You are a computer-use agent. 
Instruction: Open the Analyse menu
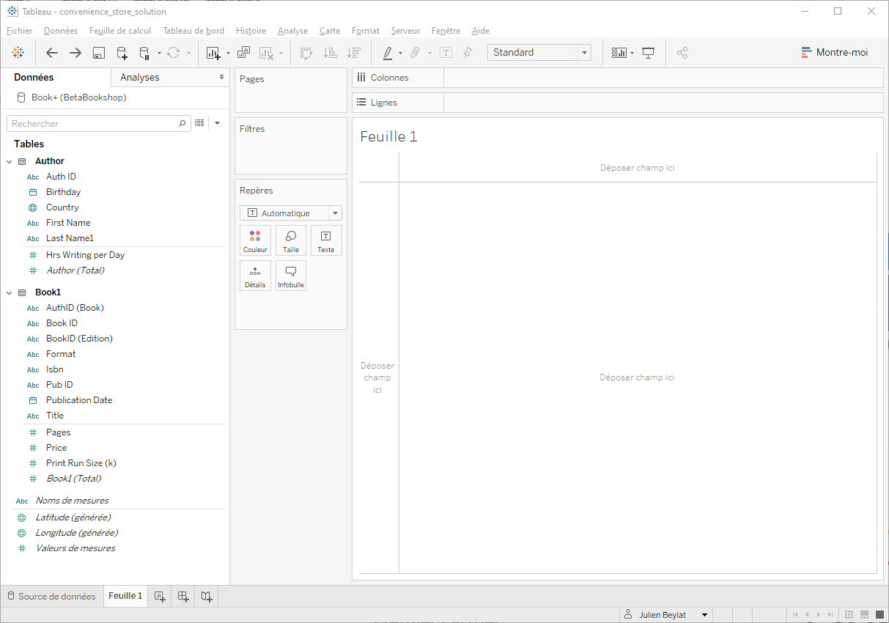tap(292, 31)
